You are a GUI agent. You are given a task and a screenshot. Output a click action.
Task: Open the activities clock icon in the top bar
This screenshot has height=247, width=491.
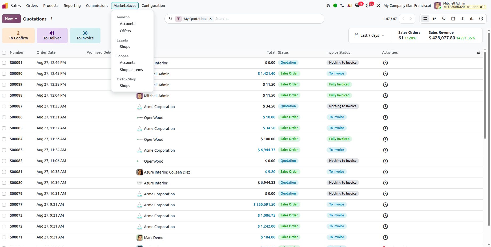(368, 6)
